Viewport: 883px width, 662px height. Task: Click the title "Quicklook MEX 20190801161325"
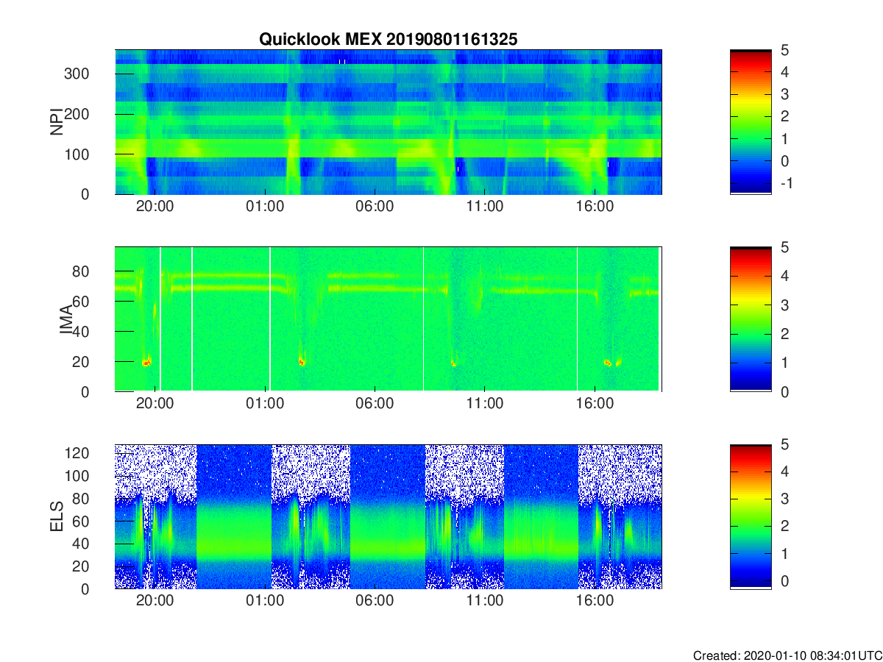pyautogui.click(x=389, y=39)
